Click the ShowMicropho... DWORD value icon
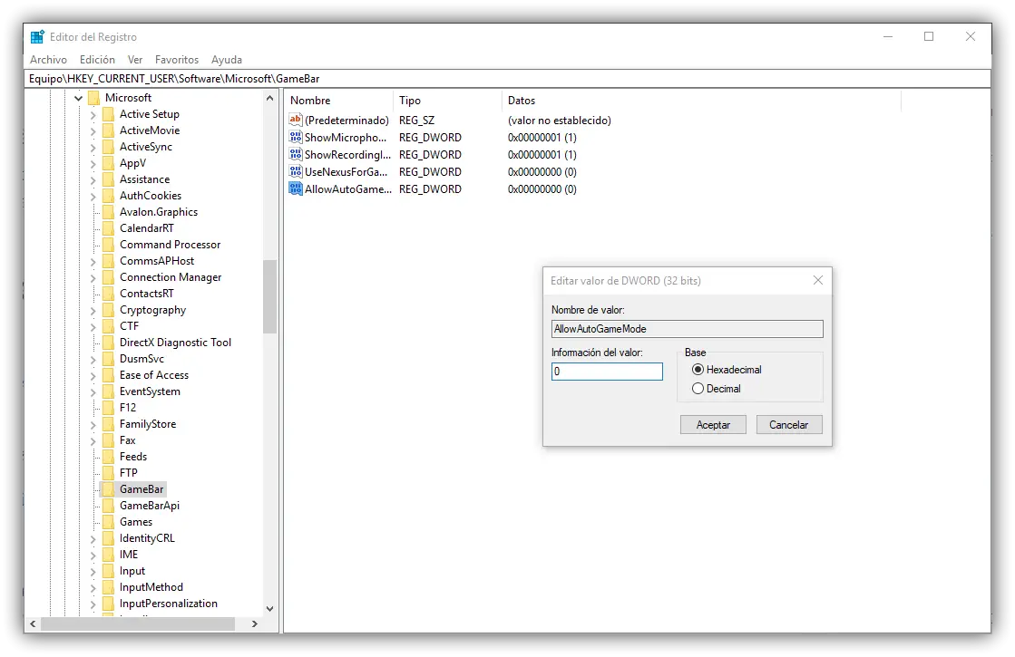The width and height of the screenshot is (1015, 657). click(x=296, y=137)
